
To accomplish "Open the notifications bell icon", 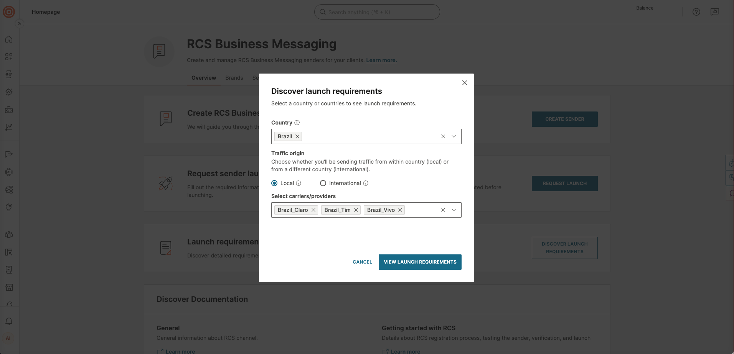I will coord(9,321).
